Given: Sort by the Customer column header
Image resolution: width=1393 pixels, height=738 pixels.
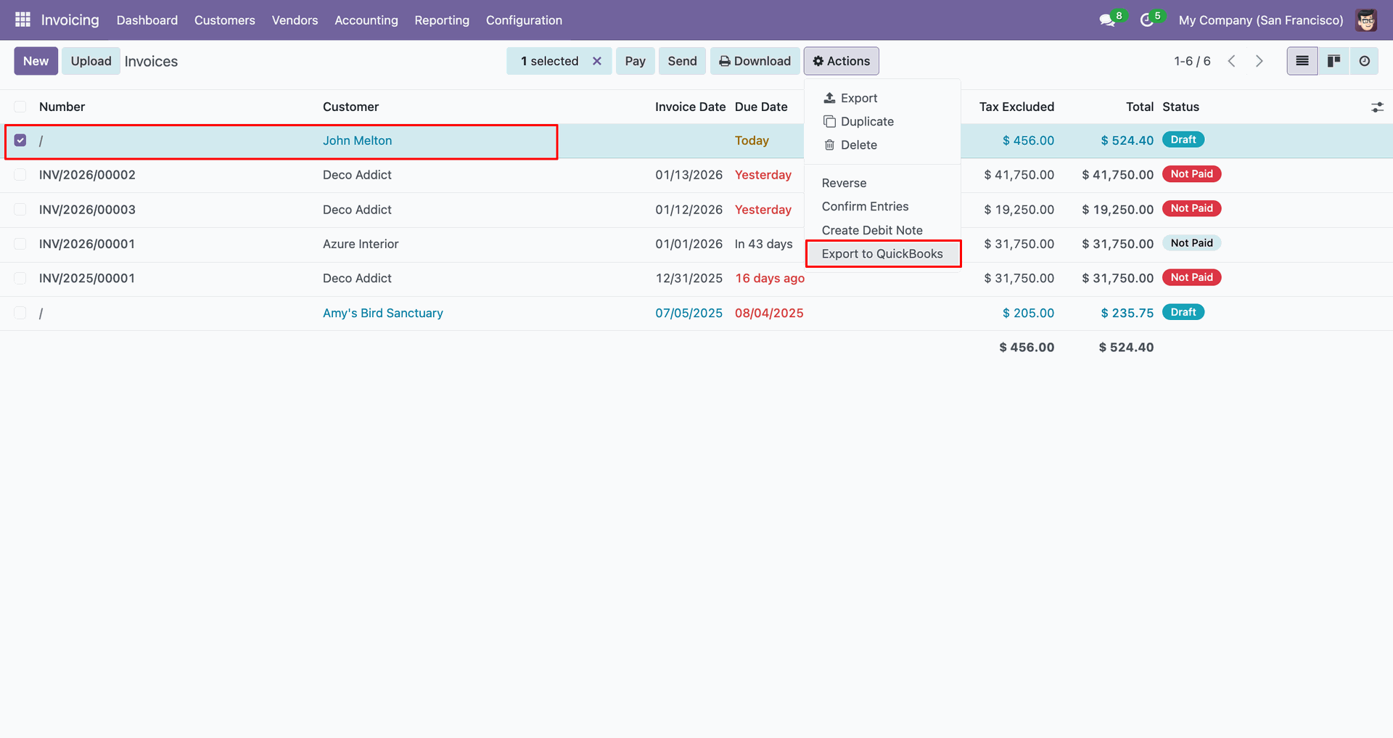Looking at the screenshot, I should (x=350, y=107).
